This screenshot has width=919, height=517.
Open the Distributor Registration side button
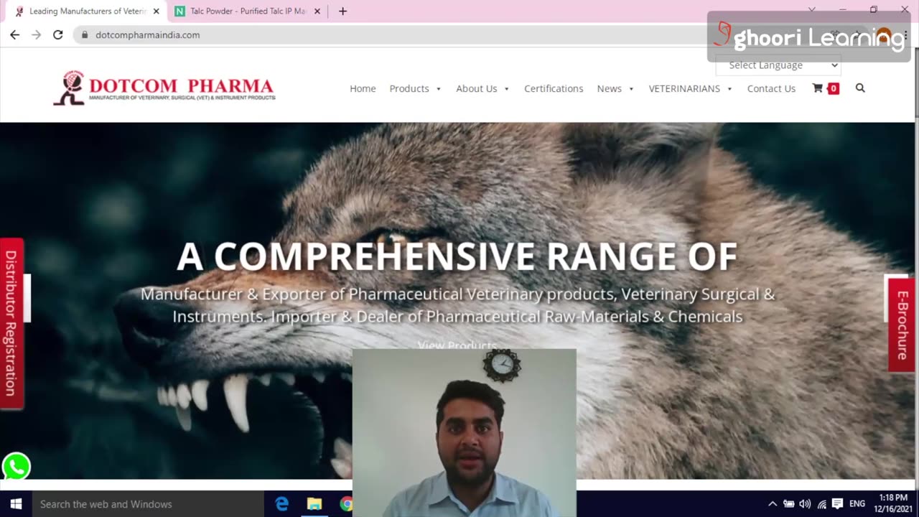click(x=11, y=323)
